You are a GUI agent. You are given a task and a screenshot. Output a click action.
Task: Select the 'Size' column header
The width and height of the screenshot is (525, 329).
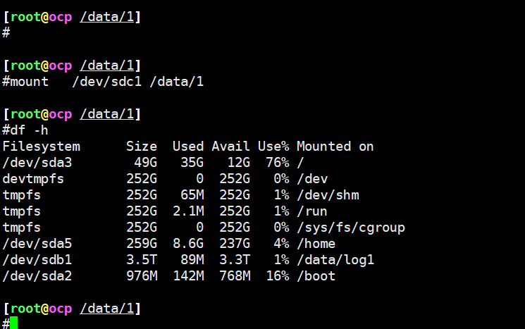(142, 147)
